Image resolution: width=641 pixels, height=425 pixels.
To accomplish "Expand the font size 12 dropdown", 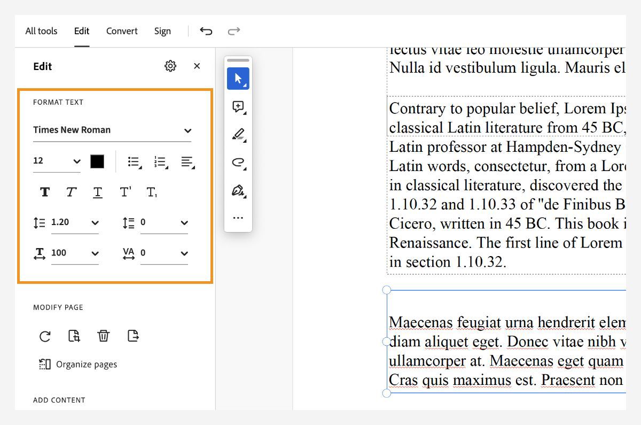I will tap(56, 161).
